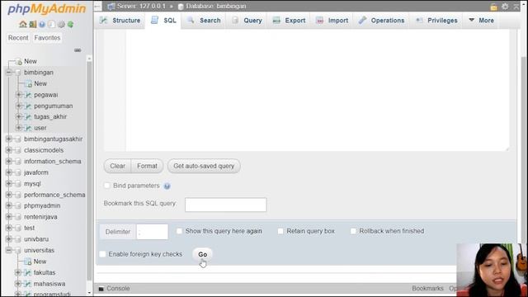Open navigation panel settings gear icon

click(x=61, y=24)
